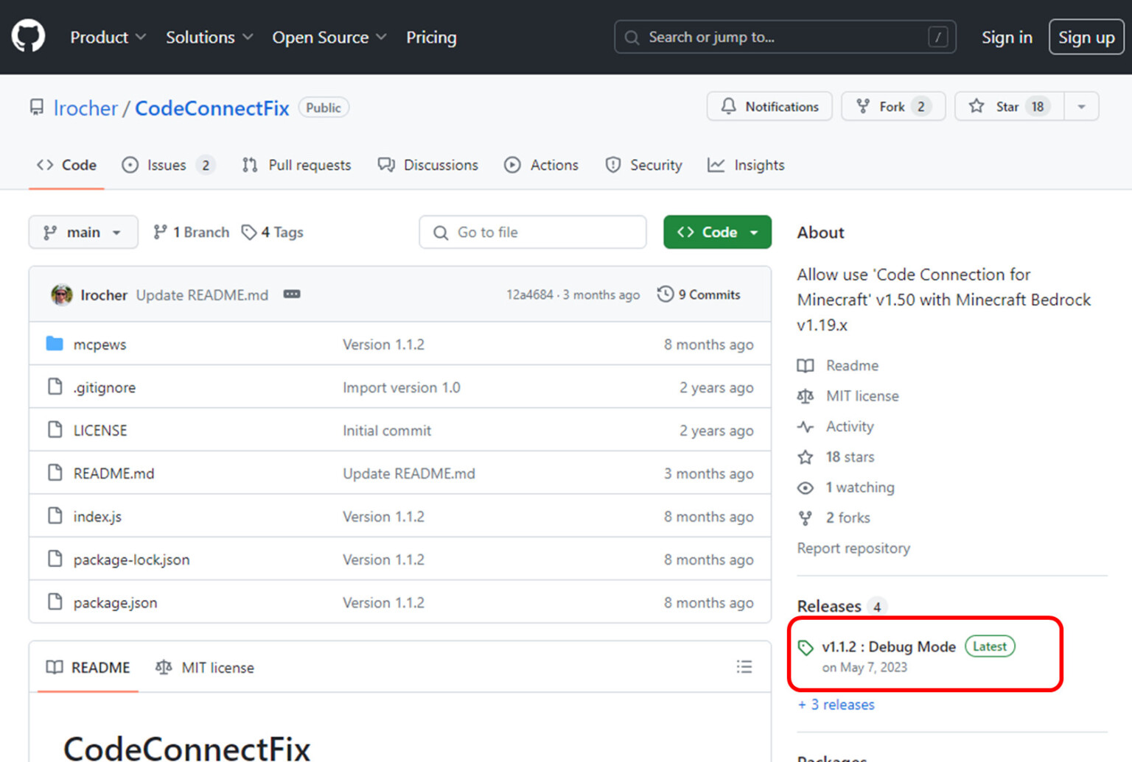Switch to the Pull requests tab
The height and width of the screenshot is (762, 1132).
(x=296, y=165)
